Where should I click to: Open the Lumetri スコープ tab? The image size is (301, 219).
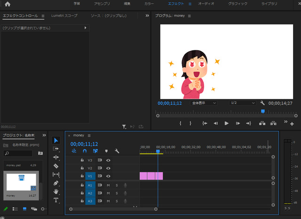pos(64,16)
